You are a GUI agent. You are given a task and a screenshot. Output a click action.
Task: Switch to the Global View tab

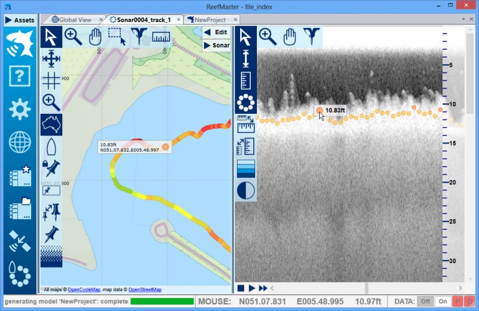75,20
